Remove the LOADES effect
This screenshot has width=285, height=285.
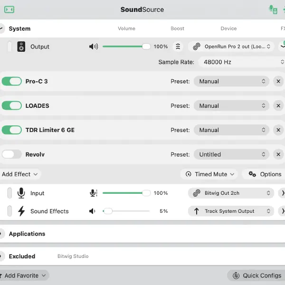[278, 105]
